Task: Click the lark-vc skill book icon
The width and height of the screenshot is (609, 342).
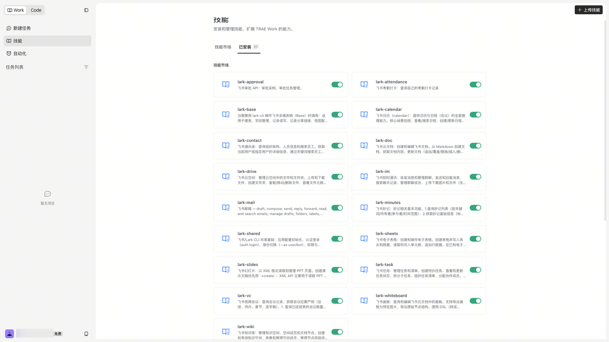Action: pos(226,301)
